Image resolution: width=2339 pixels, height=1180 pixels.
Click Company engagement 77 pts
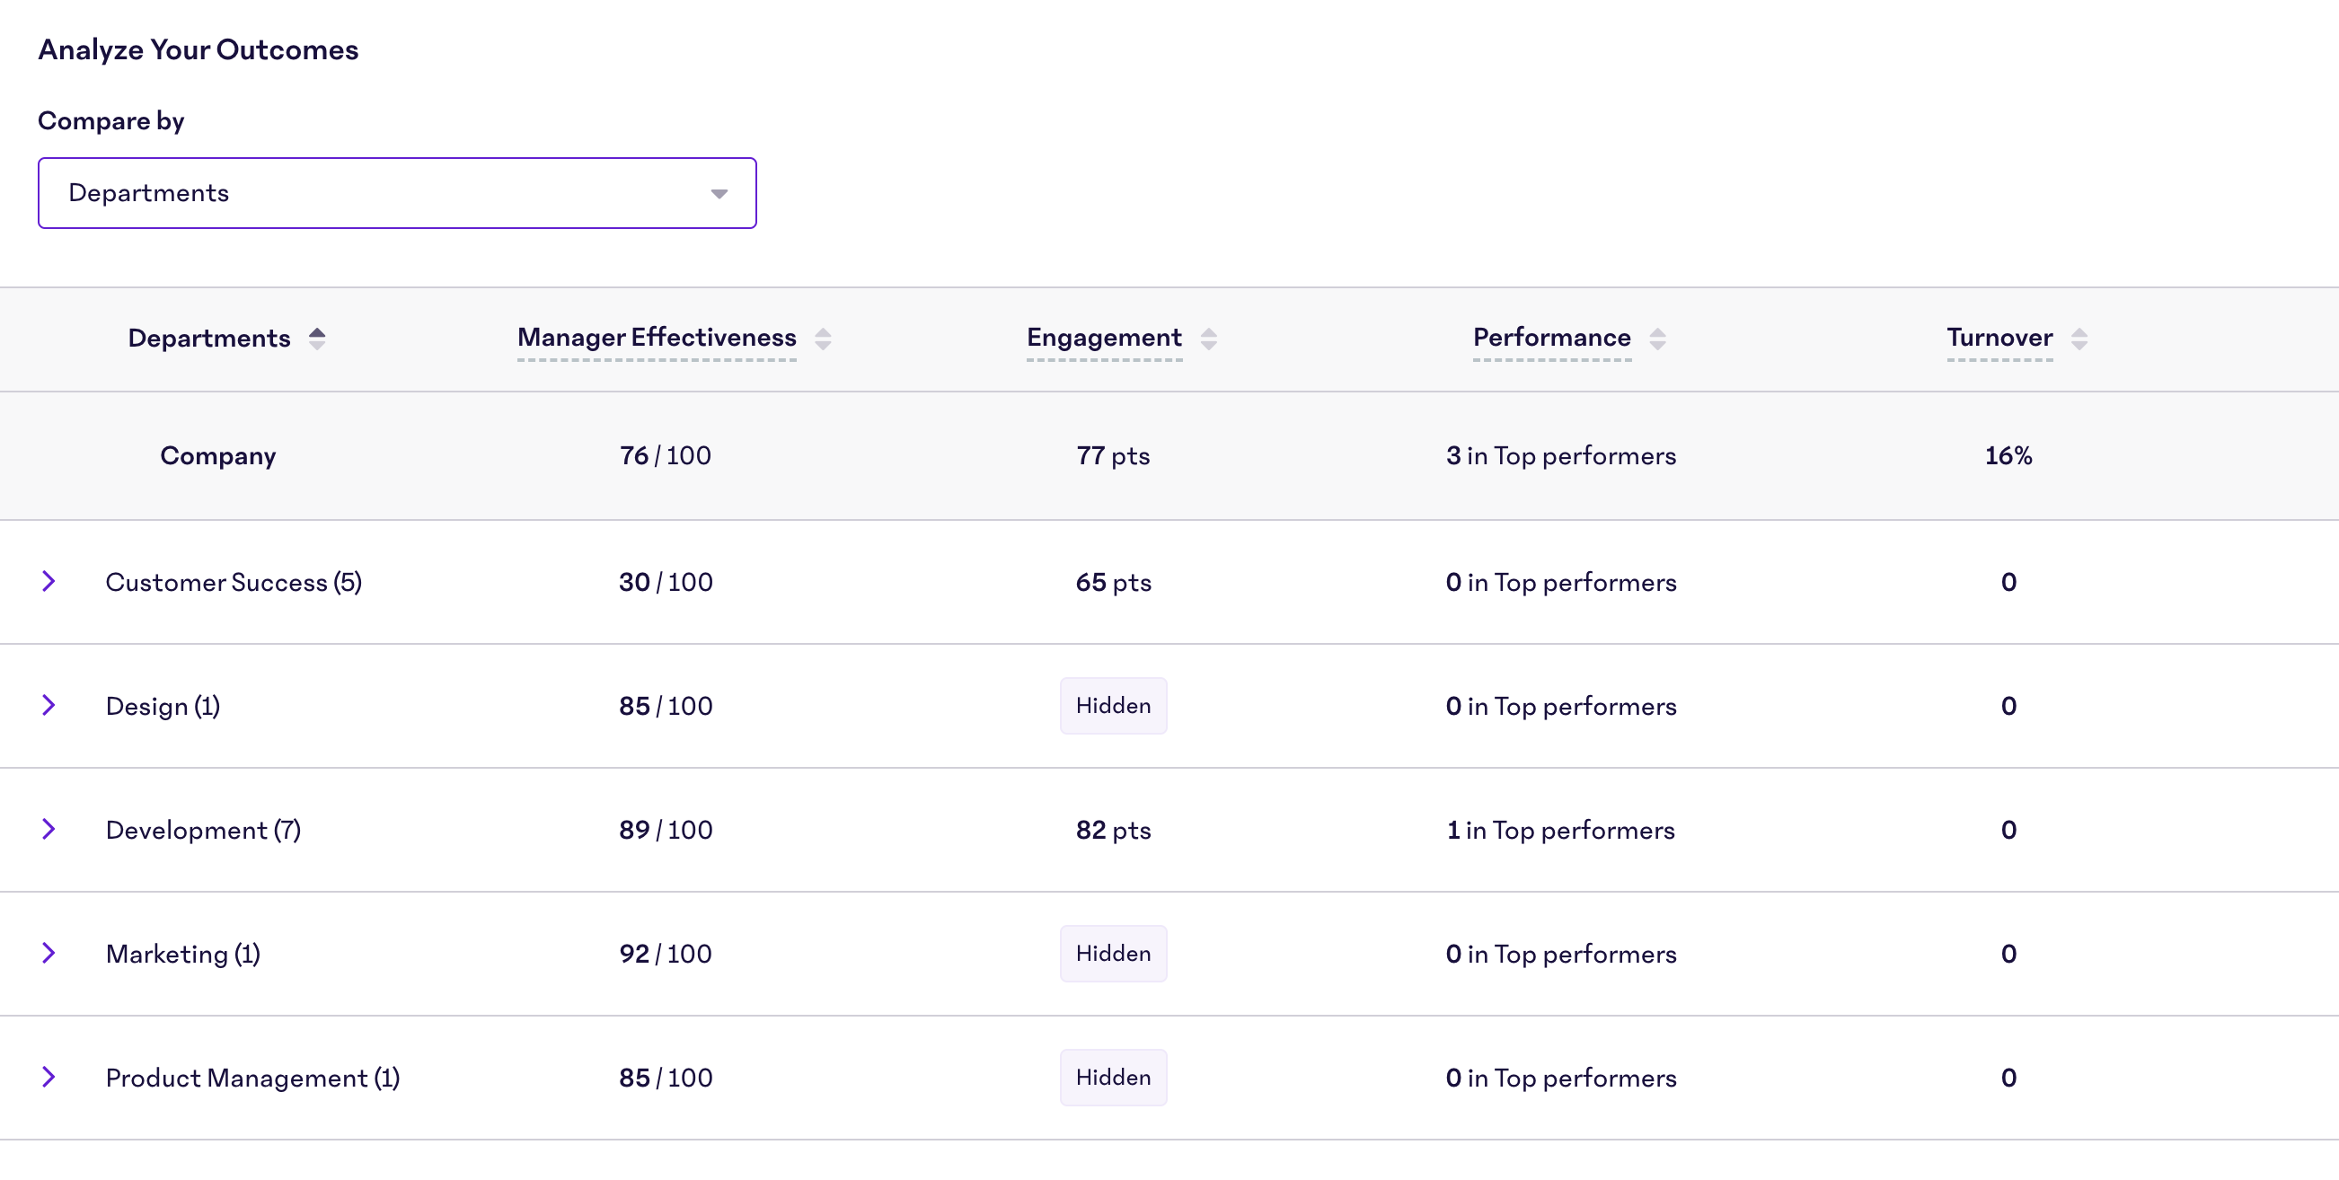click(1113, 455)
